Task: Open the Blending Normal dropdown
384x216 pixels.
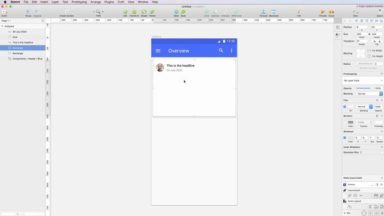Action: [370, 94]
